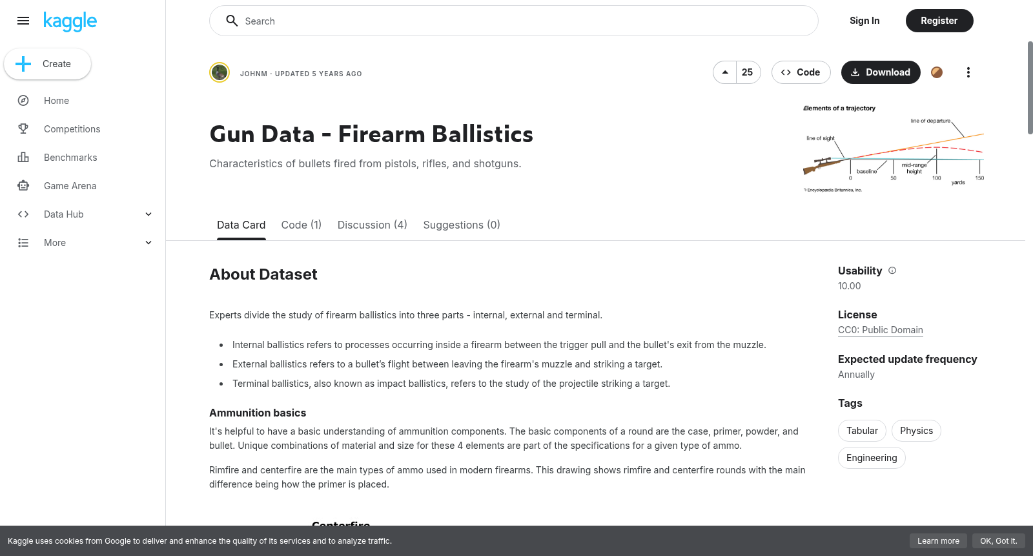The width and height of the screenshot is (1033, 556).
Task: Open the trajectory diagram thumbnail
Action: pos(894,149)
